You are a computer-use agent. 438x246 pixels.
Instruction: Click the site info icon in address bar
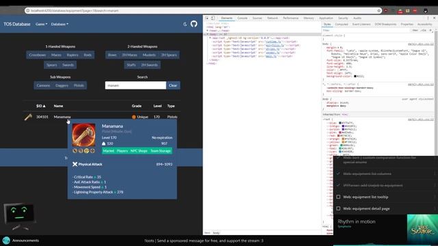pyautogui.click(x=27, y=11)
